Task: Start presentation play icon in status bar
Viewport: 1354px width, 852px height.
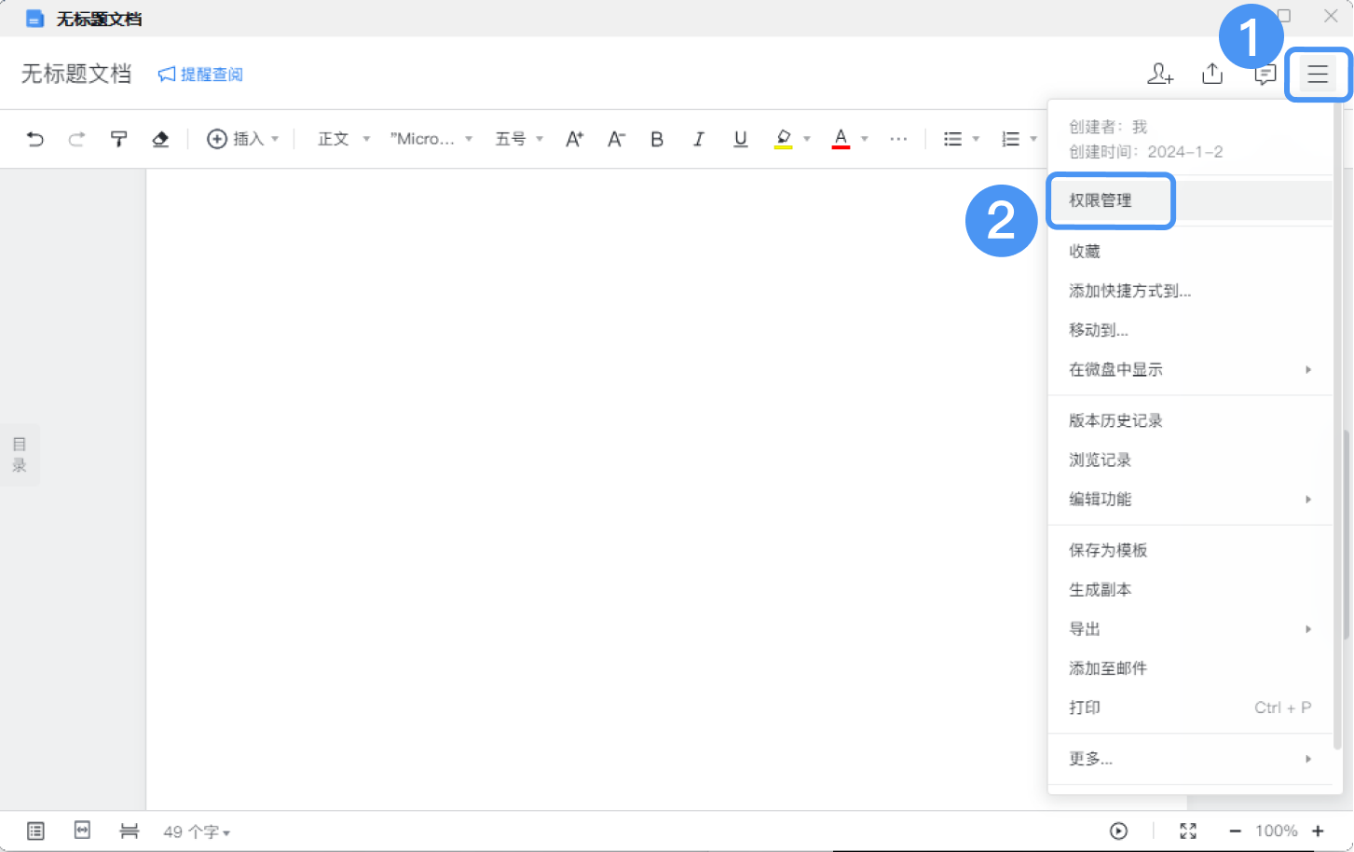Action: [1118, 831]
